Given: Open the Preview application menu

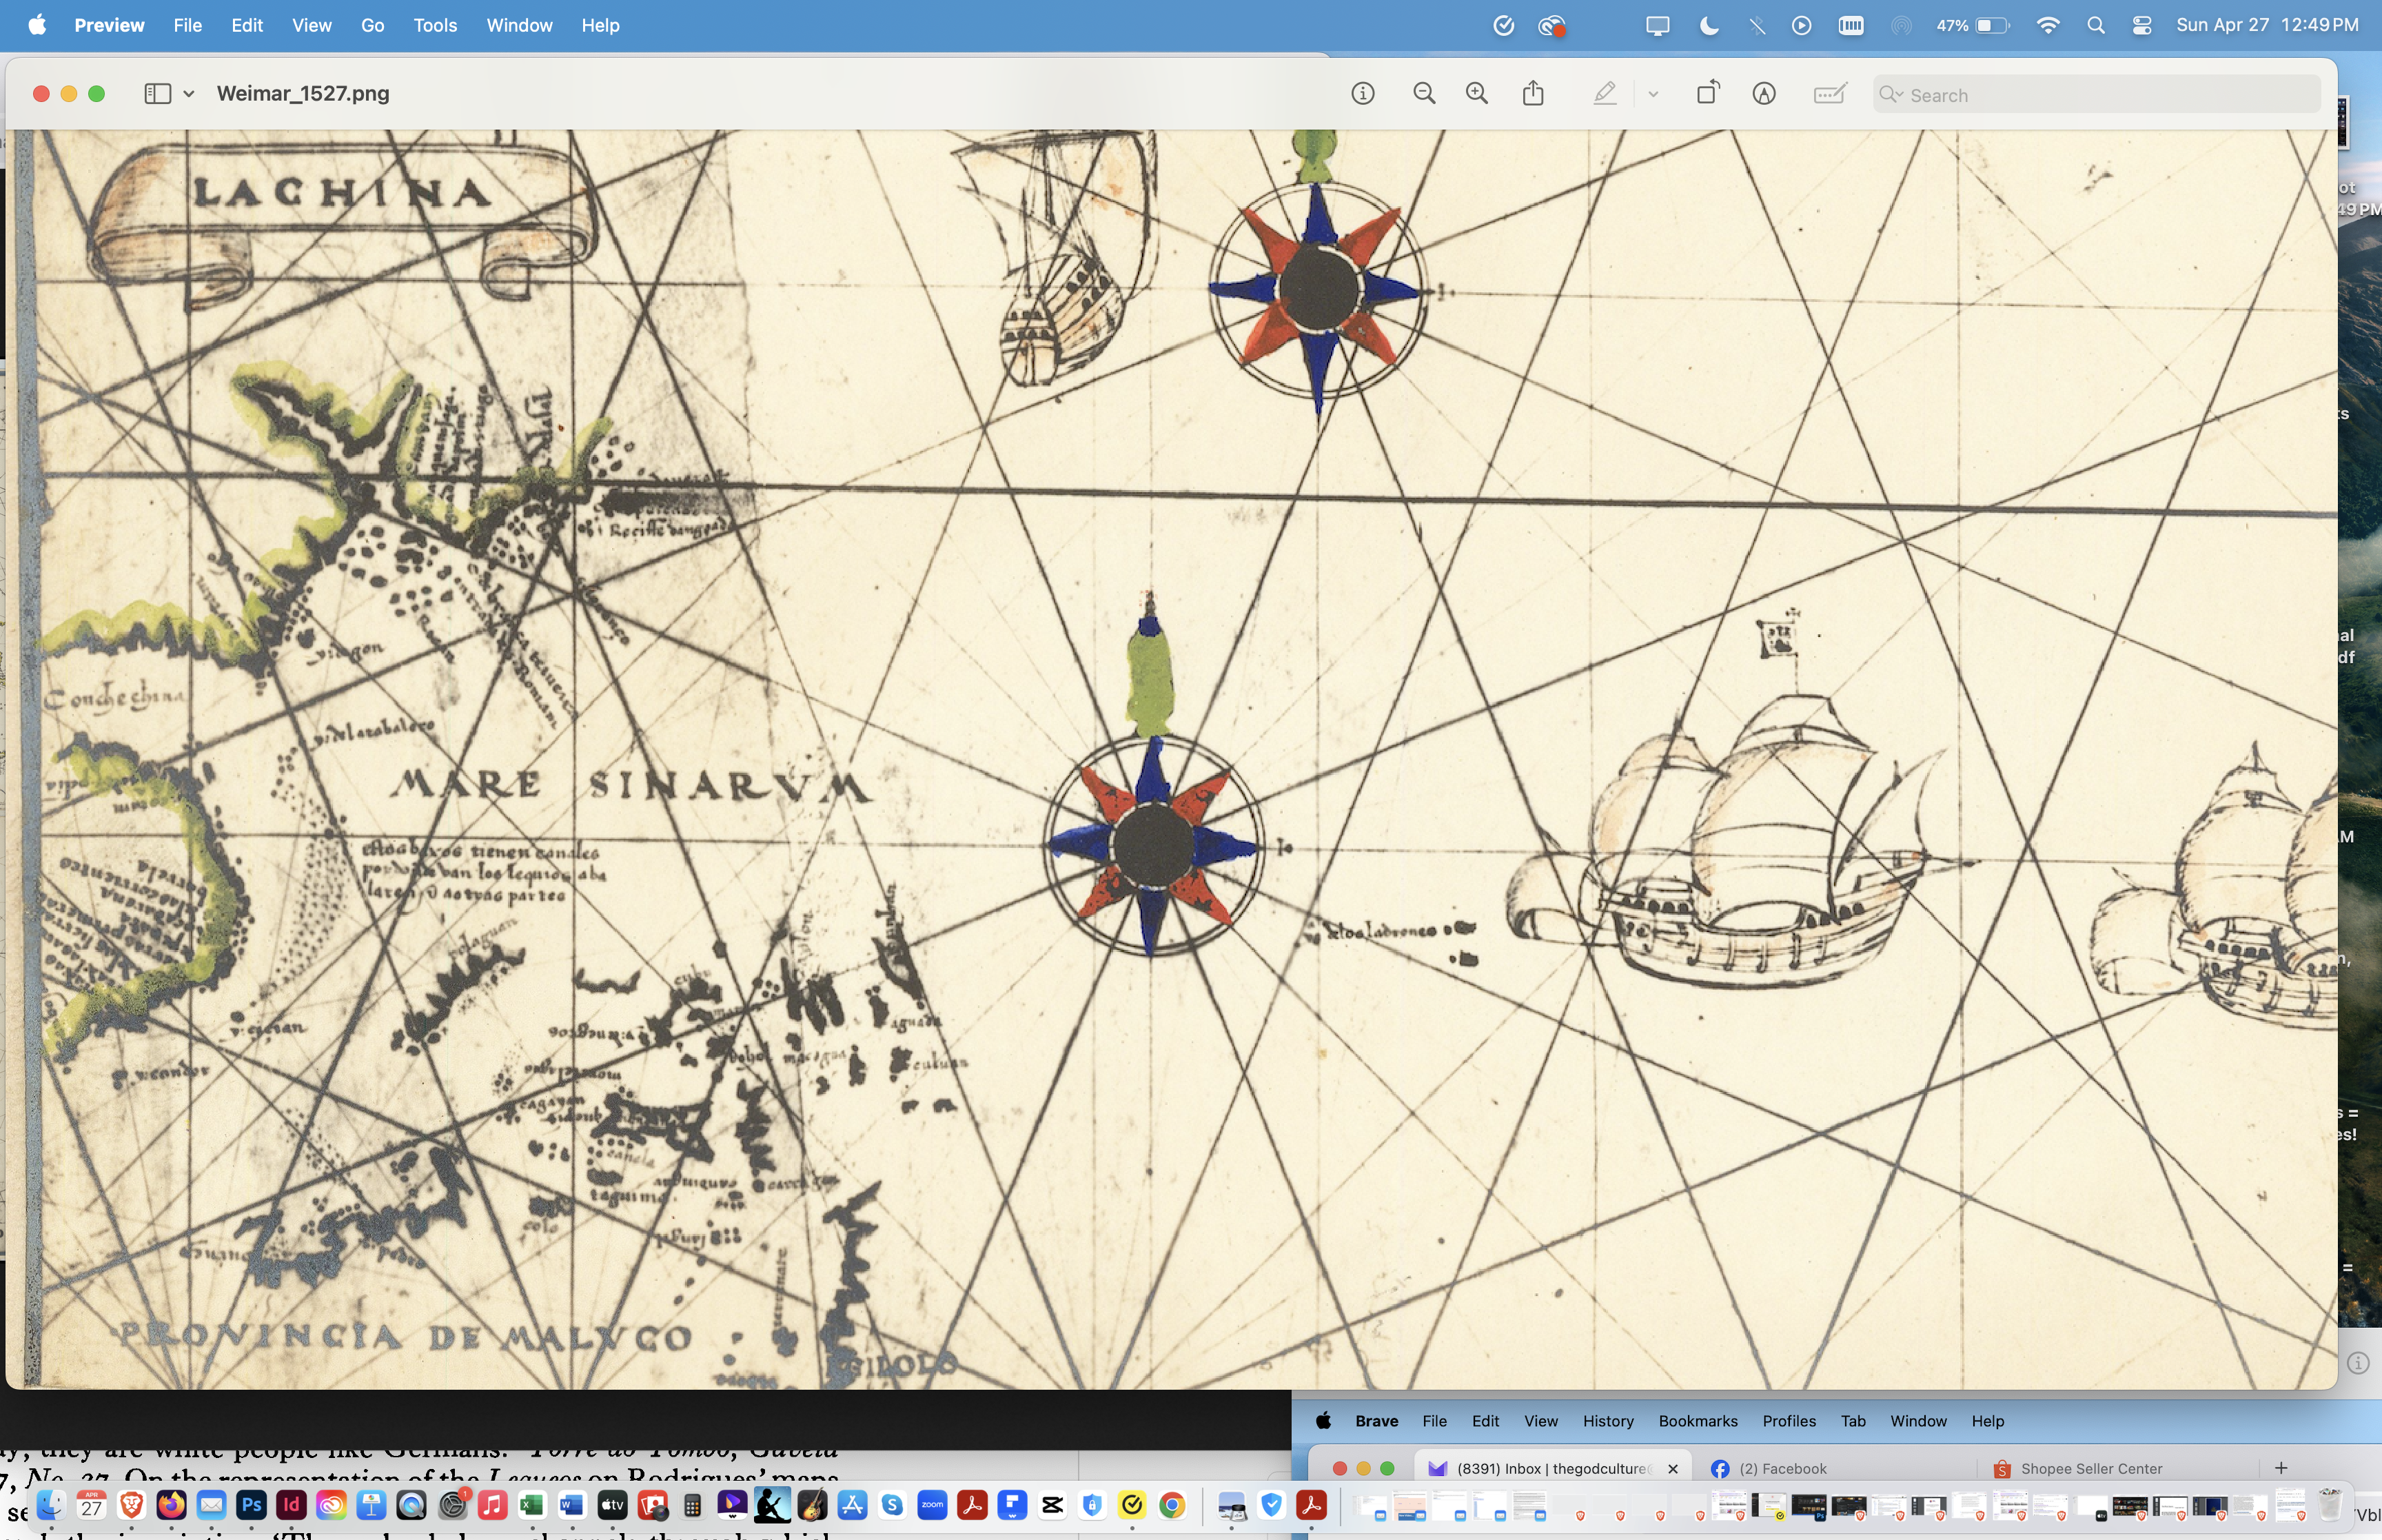Looking at the screenshot, I should click(109, 25).
